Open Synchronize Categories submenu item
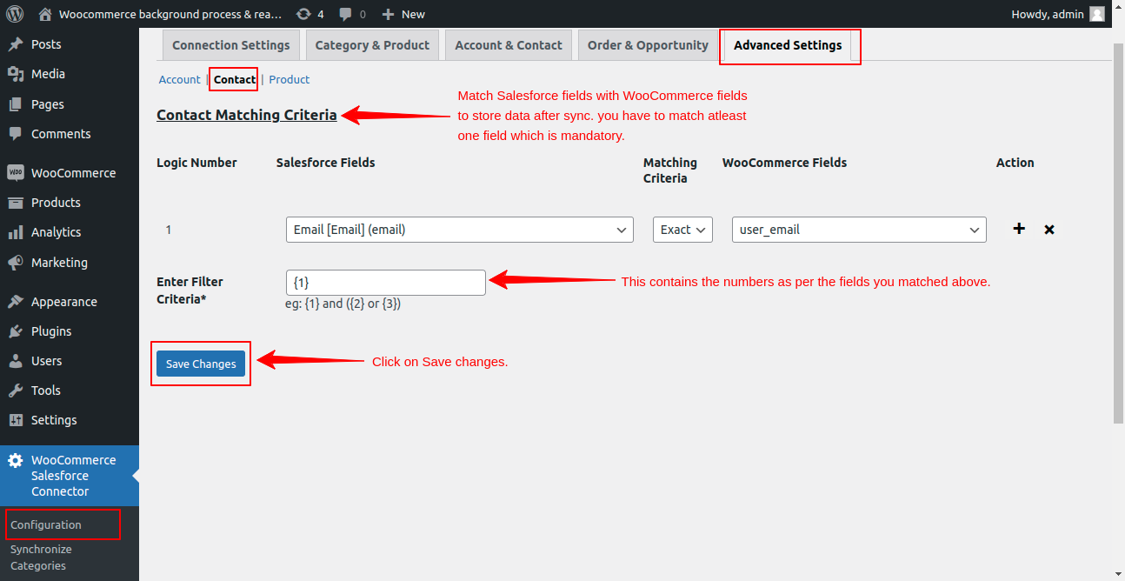Screen dimensions: 1125x581 (41, 558)
